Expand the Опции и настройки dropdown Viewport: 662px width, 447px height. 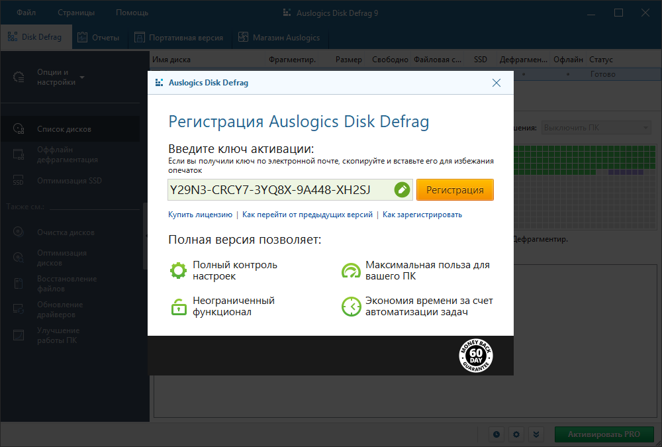coord(82,77)
